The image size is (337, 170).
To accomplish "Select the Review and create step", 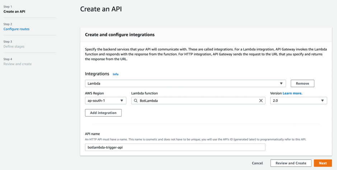I will (x=18, y=64).
